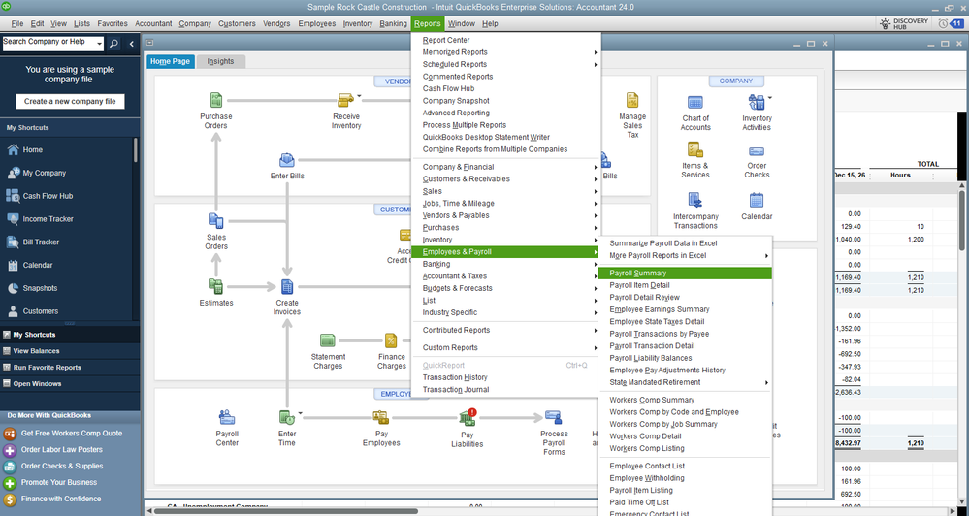The image size is (969, 516).
Task: Open the reminders clock with badge 11
Action: 950,23
